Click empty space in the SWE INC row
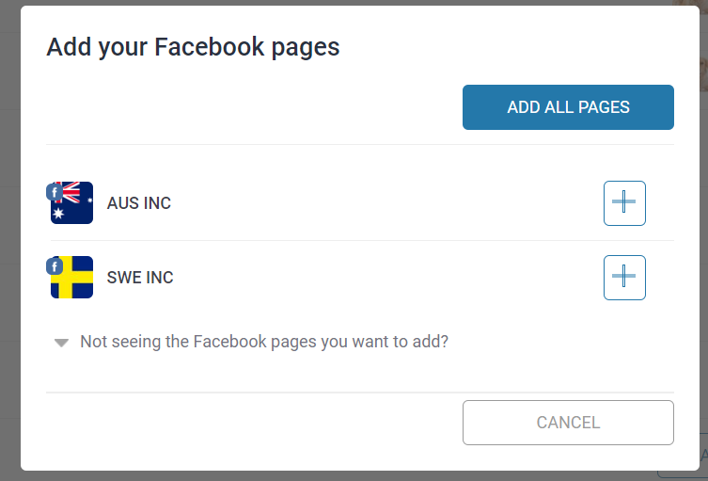 pos(384,278)
